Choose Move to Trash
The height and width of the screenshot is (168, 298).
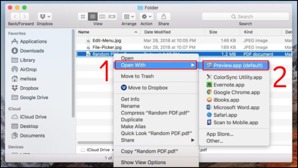156,76
